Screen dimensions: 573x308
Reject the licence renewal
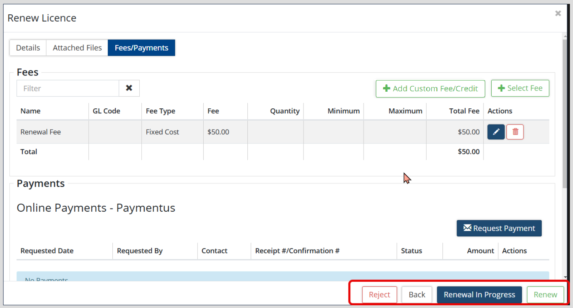point(379,294)
